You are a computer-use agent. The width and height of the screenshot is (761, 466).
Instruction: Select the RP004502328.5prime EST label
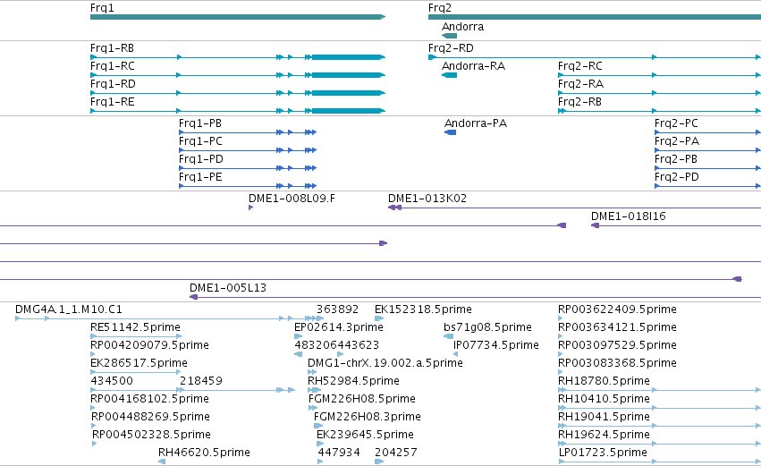click(x=151, y=435)
